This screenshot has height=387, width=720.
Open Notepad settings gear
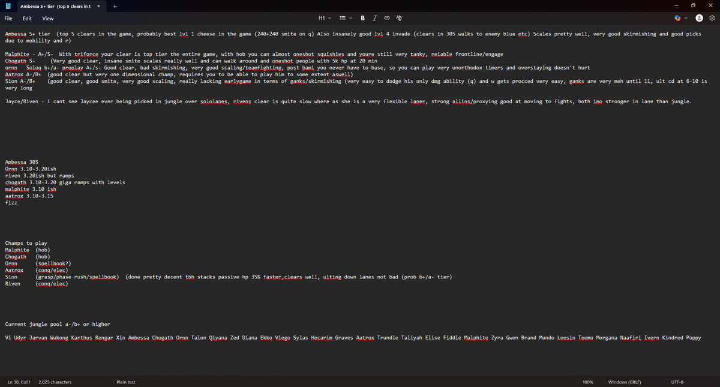click(x=712, y=19)
